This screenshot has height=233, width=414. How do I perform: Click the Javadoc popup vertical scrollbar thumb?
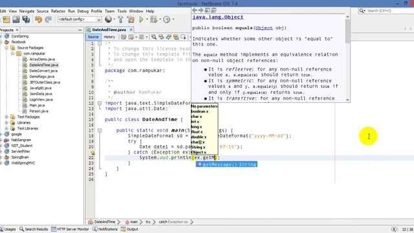coord(347,31)
